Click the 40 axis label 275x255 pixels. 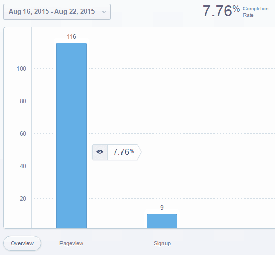coord(23,166)
